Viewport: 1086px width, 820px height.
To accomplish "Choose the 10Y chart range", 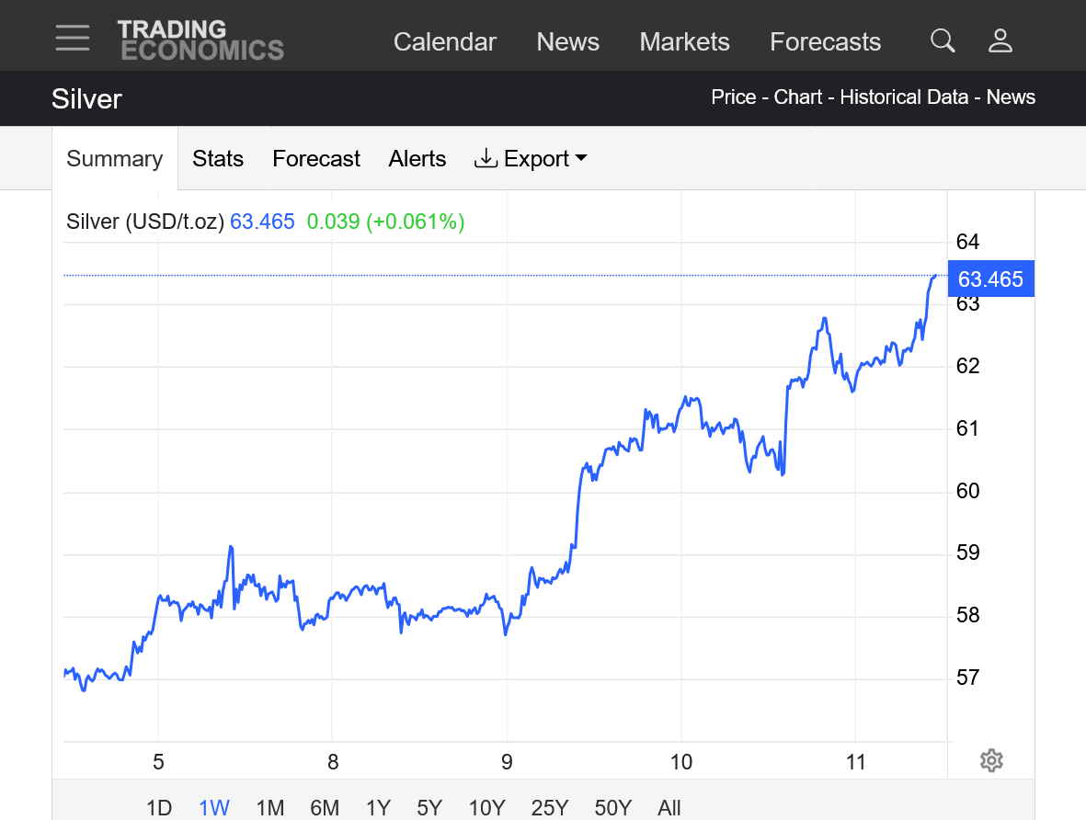I will coord(486,808).
